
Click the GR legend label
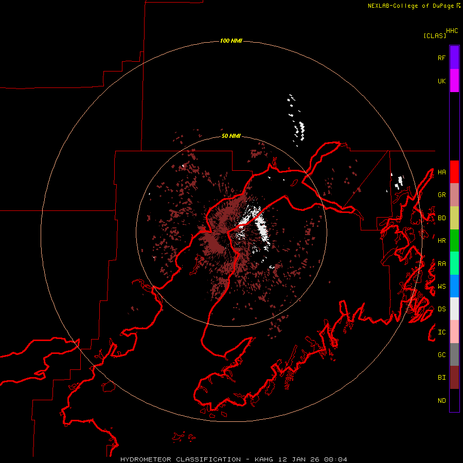click(441, 195)
